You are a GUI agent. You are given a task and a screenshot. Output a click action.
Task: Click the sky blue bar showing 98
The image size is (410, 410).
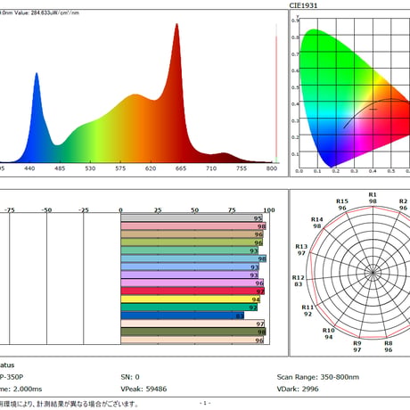193,258
